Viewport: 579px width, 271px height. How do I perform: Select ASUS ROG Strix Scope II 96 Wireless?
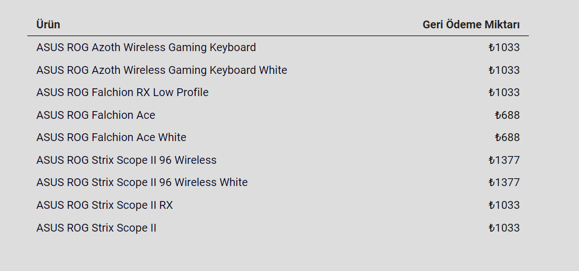click(126, 160)
